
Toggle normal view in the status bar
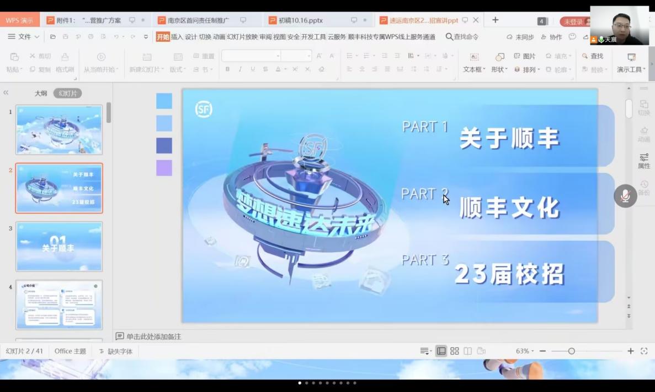(x=441, y=351)
